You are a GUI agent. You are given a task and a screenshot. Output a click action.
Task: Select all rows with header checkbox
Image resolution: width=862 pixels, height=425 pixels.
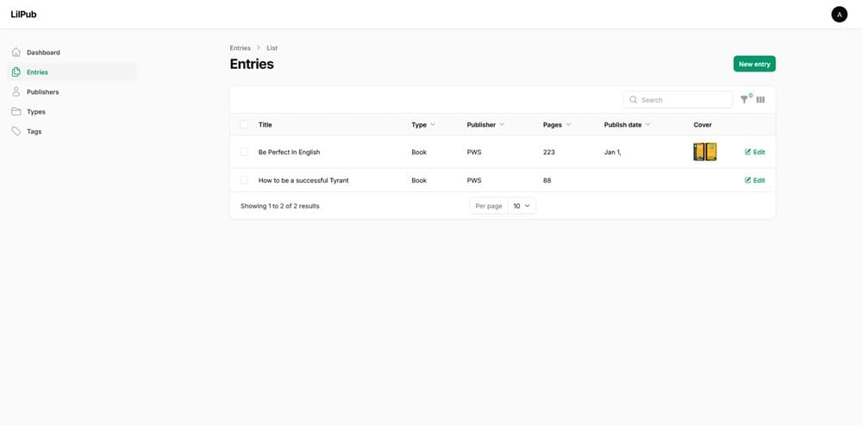(x=244, y=125)
